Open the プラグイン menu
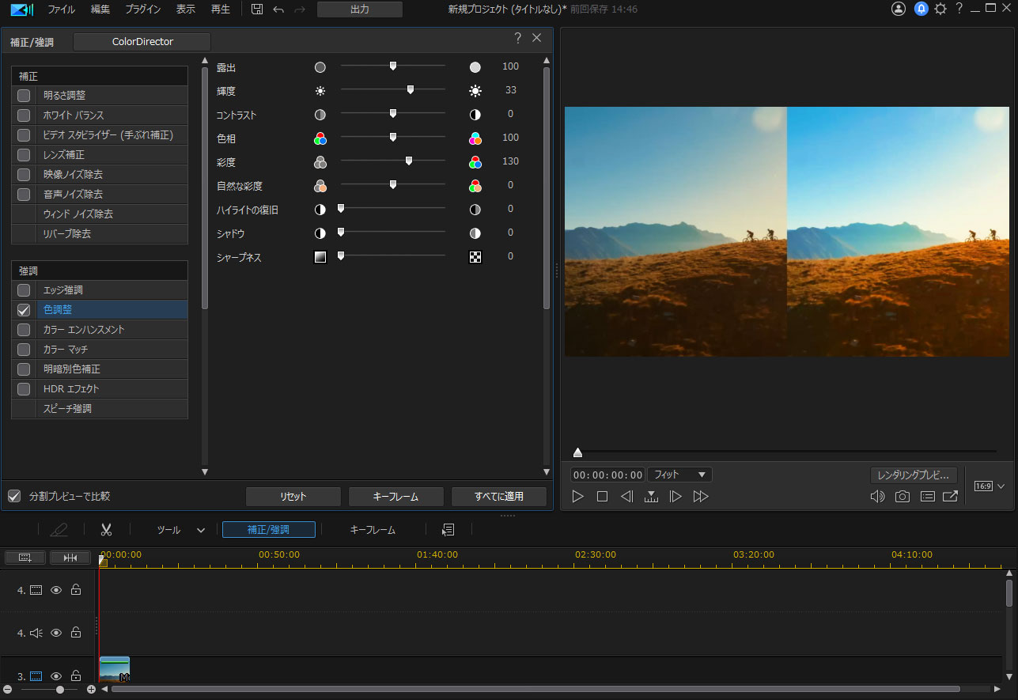Viewport: 1018px width, 700px height. [x=142, y=9]
